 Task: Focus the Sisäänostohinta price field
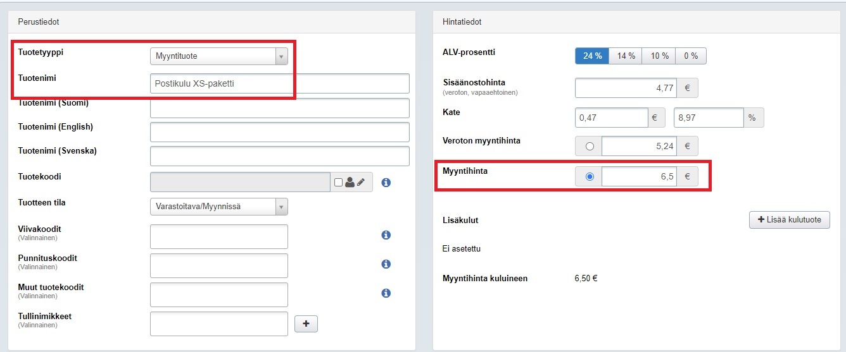coord(627,88)
